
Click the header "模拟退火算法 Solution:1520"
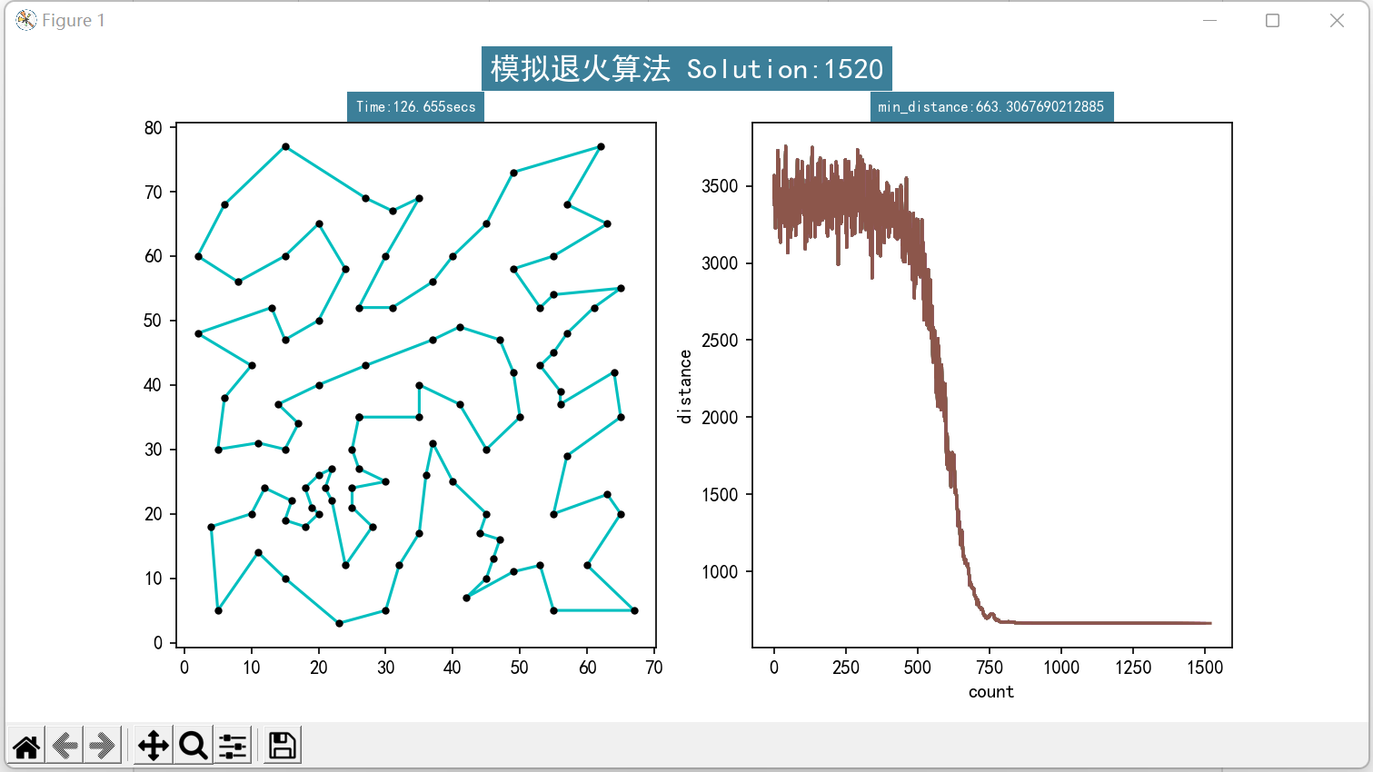click(685, 68)
